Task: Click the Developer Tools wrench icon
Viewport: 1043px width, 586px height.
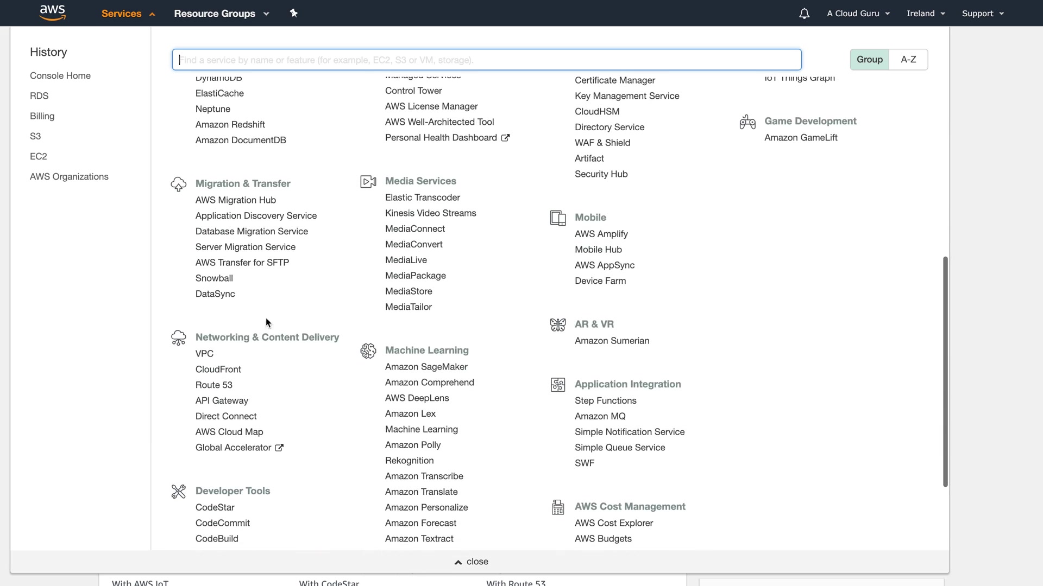Action: 178,492
